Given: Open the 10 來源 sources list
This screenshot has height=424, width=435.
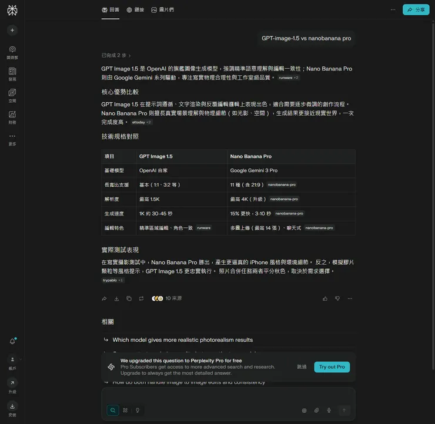Looking at the screenshot, I should pos(166,298).
